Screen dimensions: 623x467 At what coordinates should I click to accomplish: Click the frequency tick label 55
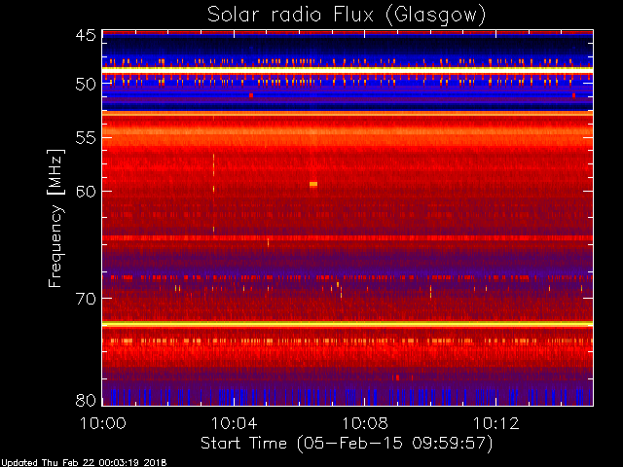(86, 138)
